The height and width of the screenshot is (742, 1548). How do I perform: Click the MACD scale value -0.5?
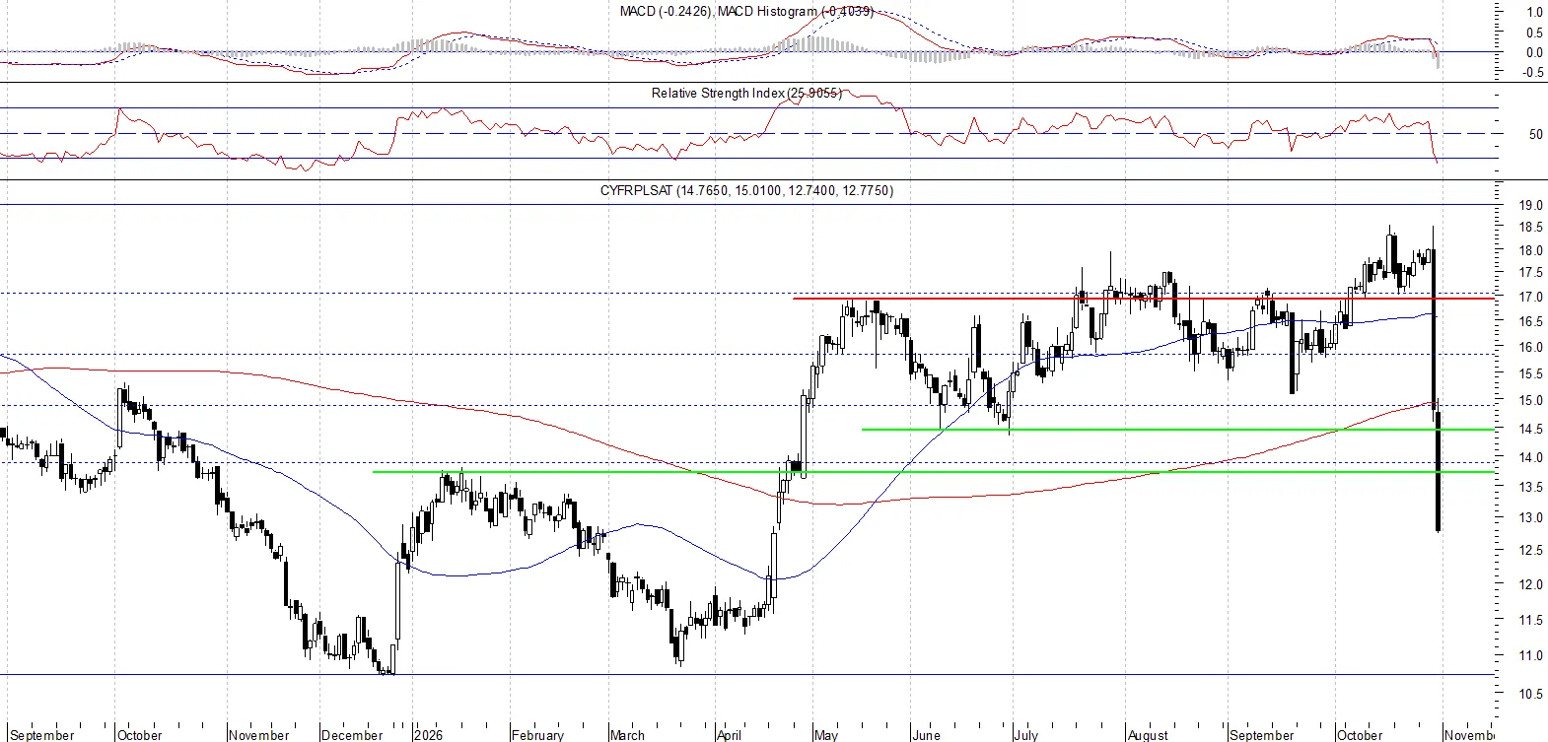click(1532, 73)
